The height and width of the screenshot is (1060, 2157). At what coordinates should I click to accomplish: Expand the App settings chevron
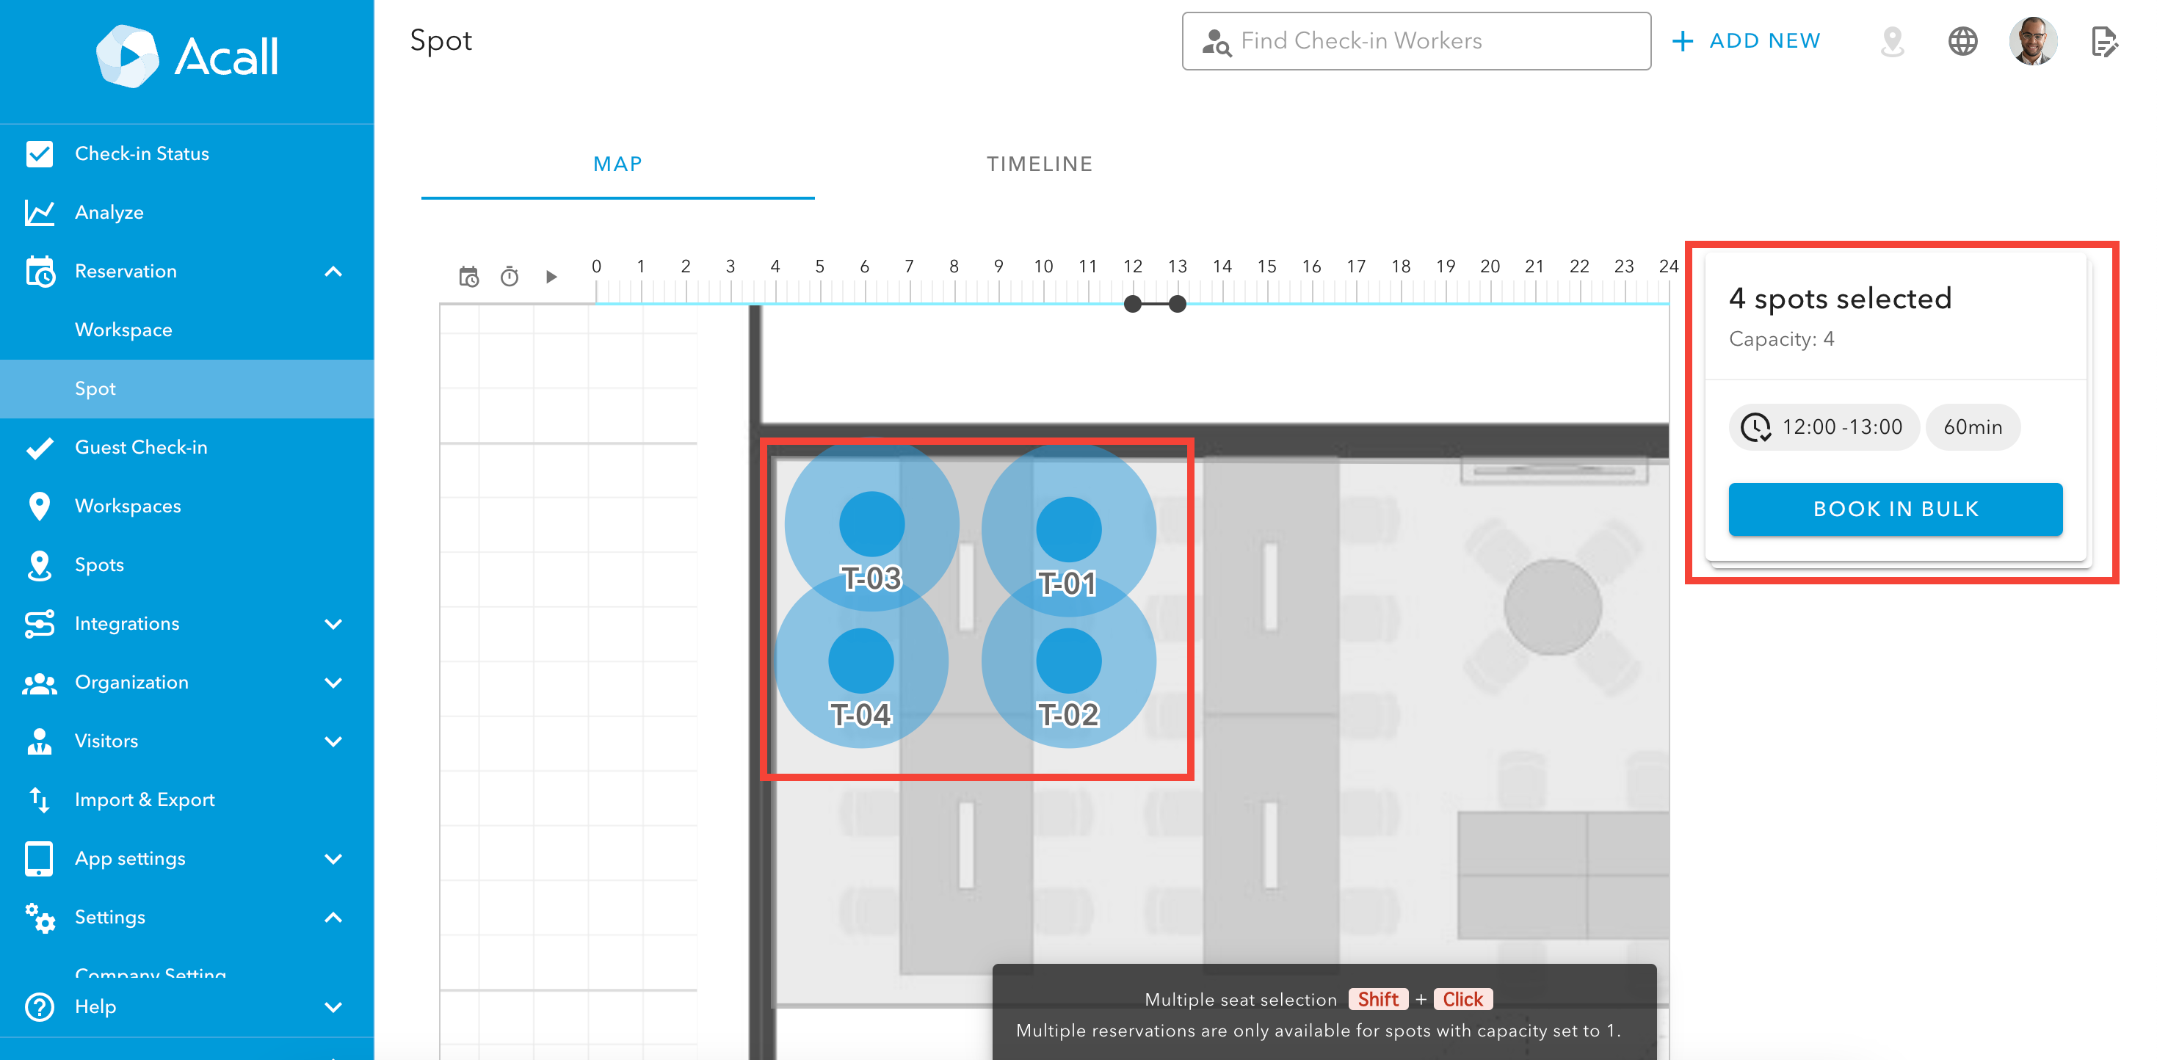(x=333, y=858)
